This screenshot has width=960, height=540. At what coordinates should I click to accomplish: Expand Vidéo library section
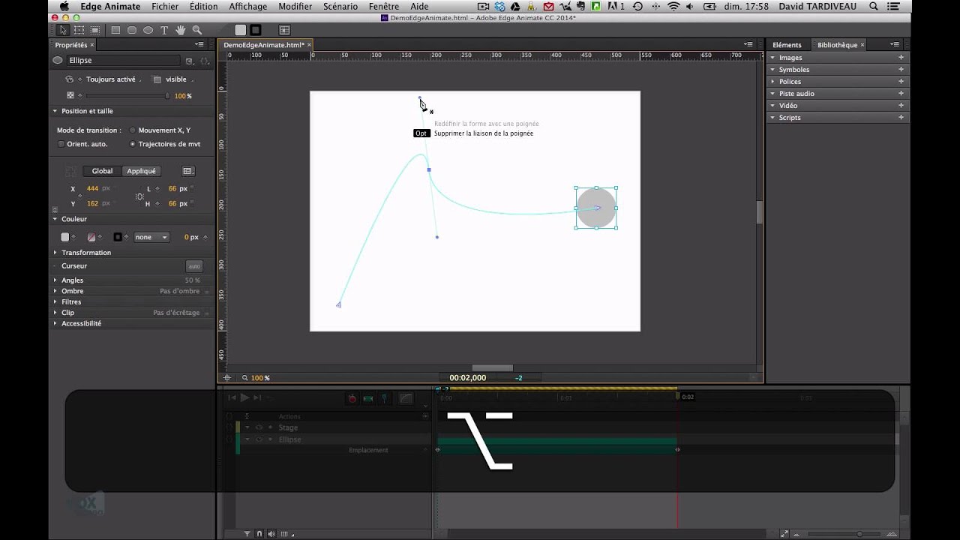click(x=772, y=106)
